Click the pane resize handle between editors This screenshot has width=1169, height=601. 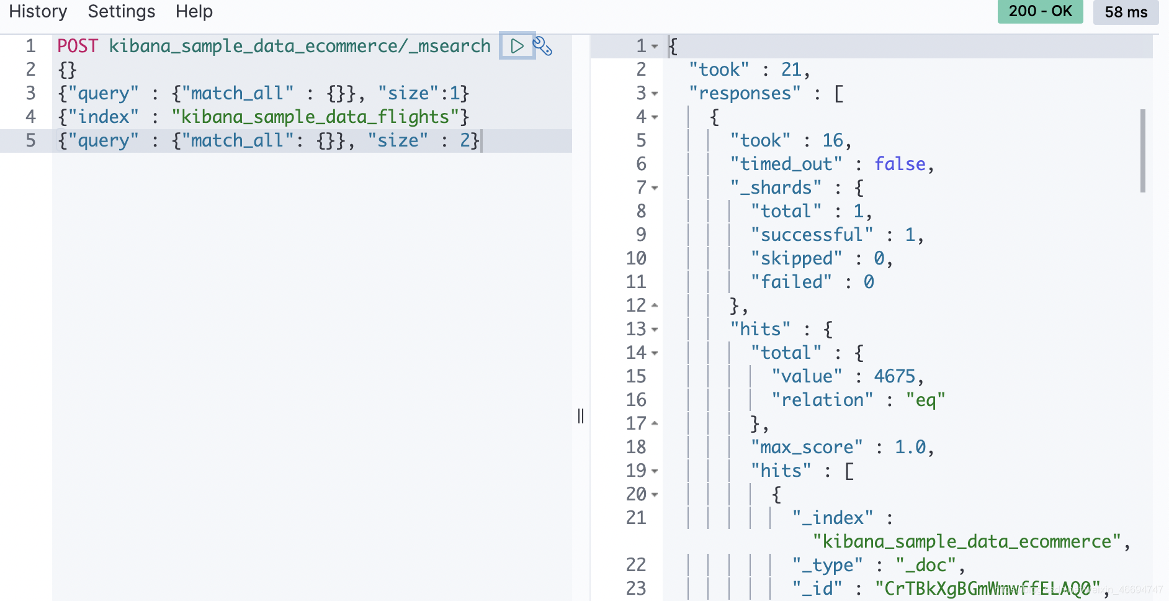(x=581, y=416)
